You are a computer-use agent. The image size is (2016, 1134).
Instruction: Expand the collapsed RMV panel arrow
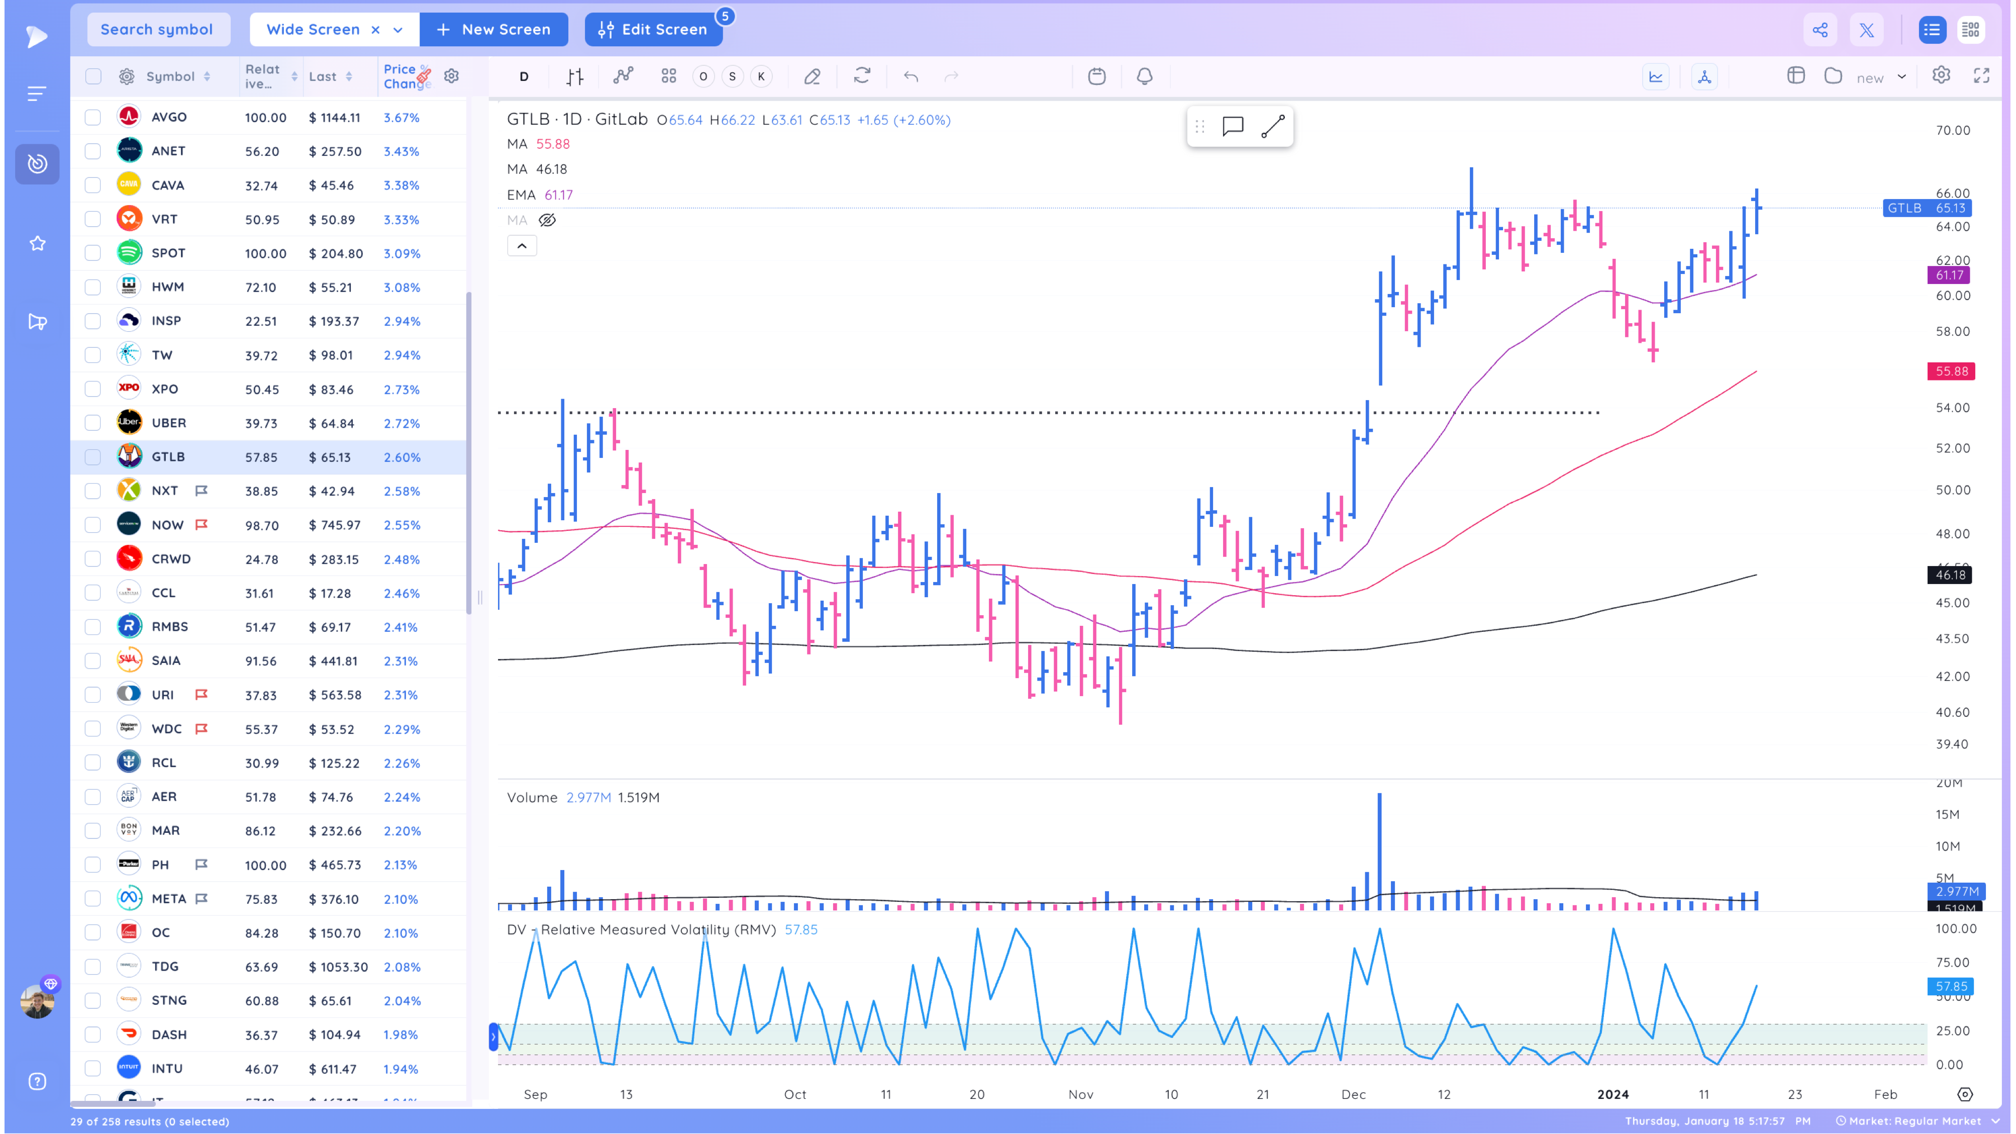pos(493,1037)
